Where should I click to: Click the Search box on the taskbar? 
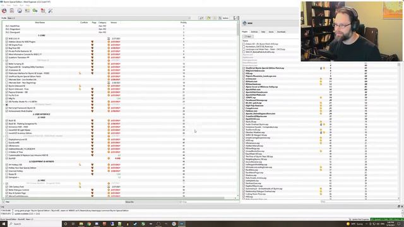tap(35, 224)
